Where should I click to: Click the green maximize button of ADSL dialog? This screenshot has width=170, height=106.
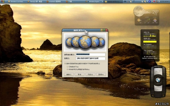(x=104, y=30)
